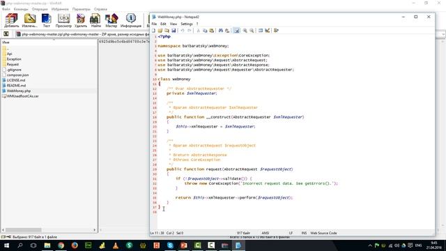Open Notepad2 Settings menu
Image resolution: width=446 pixels, height=251 pixels.
coord(187,24)
